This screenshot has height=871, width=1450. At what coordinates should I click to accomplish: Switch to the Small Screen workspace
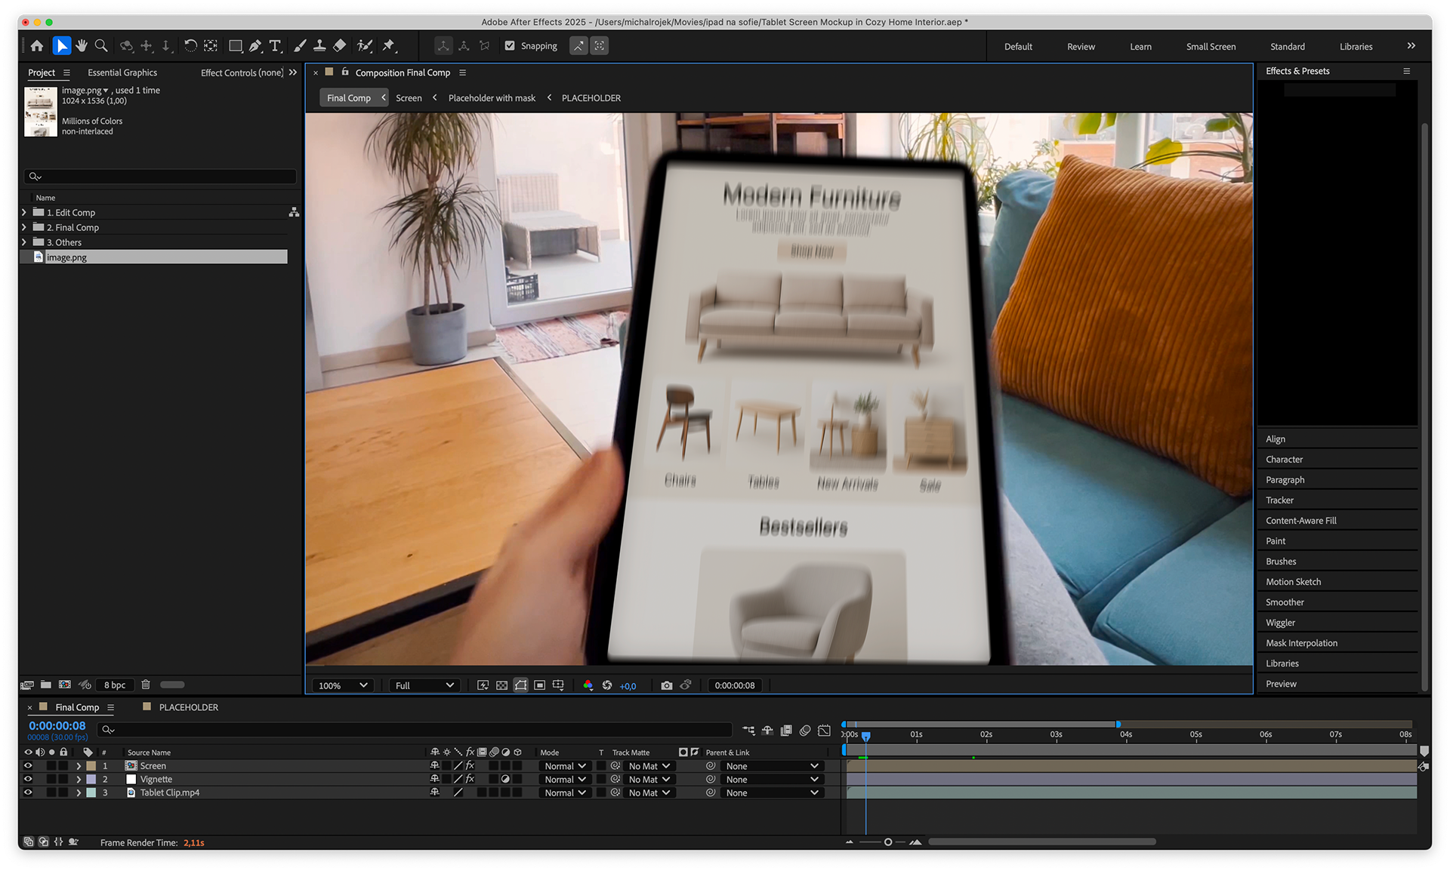pos(1211,47)
